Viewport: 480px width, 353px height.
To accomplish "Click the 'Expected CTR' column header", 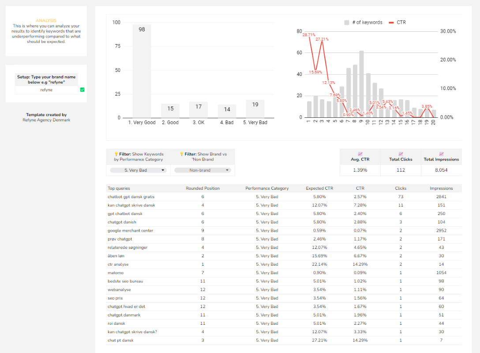I will (319, 188).
